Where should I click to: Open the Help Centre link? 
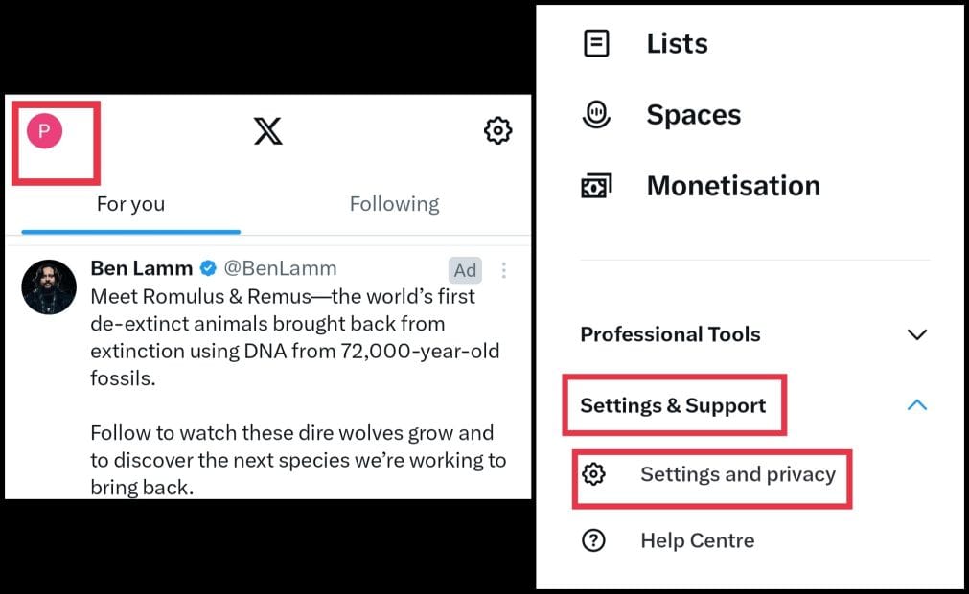point(697,540)
